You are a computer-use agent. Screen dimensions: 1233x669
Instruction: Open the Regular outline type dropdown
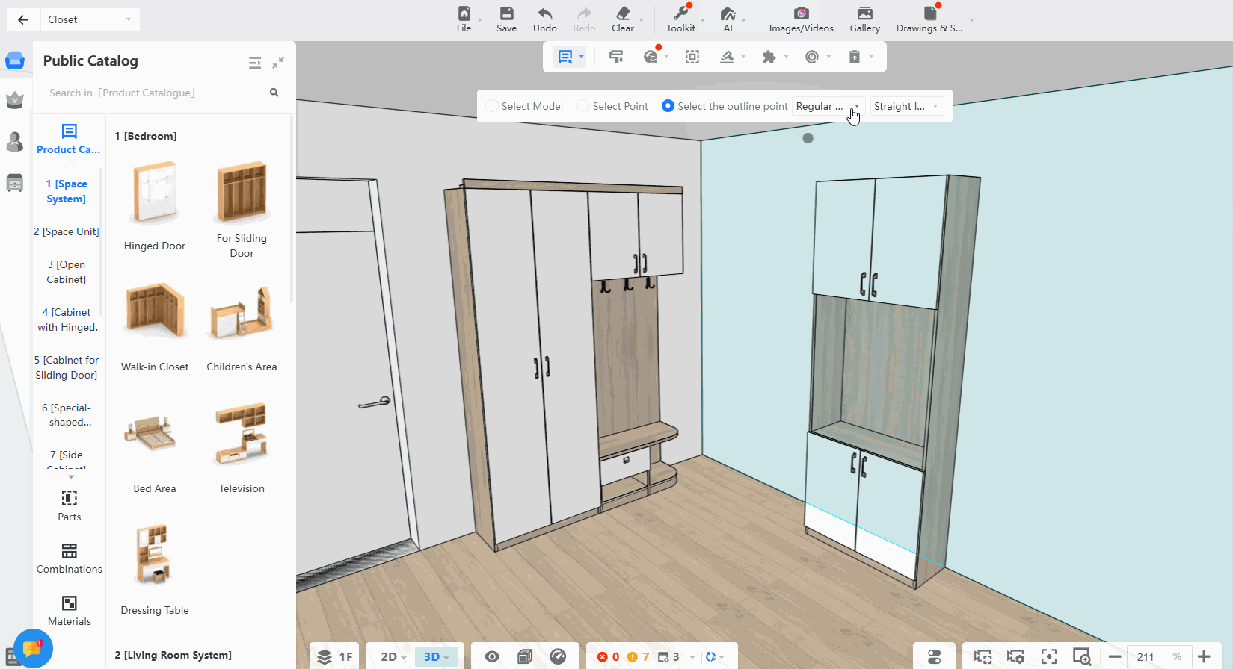tap(828, 106)
